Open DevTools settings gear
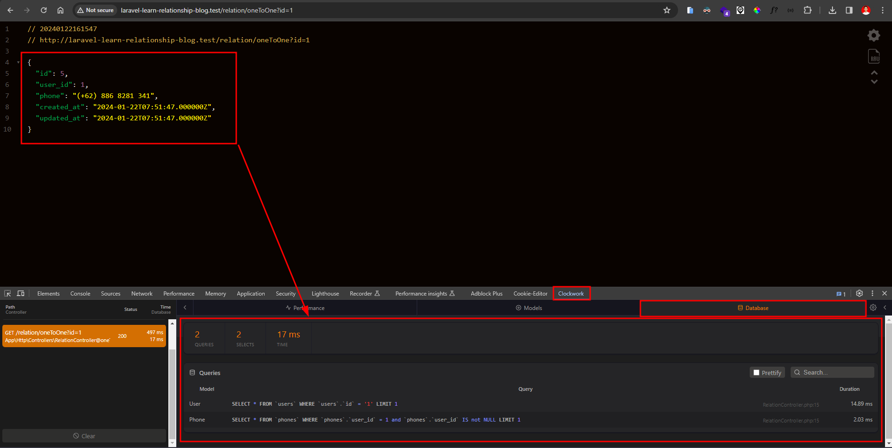Screen dimensions: 892x448 point(859,293)
